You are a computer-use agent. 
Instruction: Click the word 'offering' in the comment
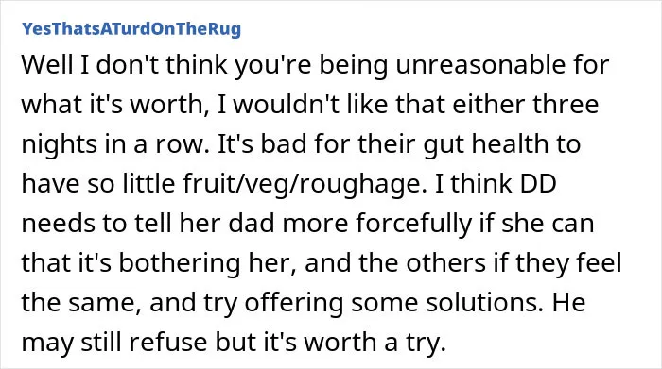(x=294, y=302)
